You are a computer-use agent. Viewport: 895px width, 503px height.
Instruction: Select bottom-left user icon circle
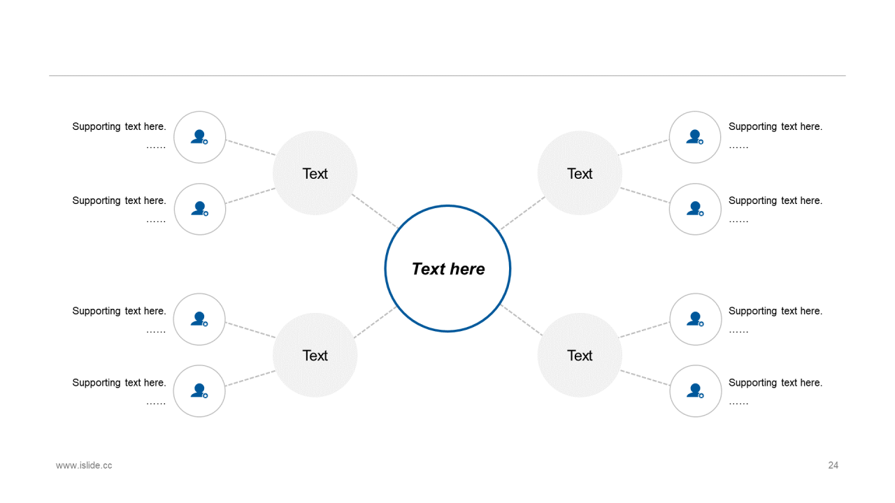[x=200, y=391]
